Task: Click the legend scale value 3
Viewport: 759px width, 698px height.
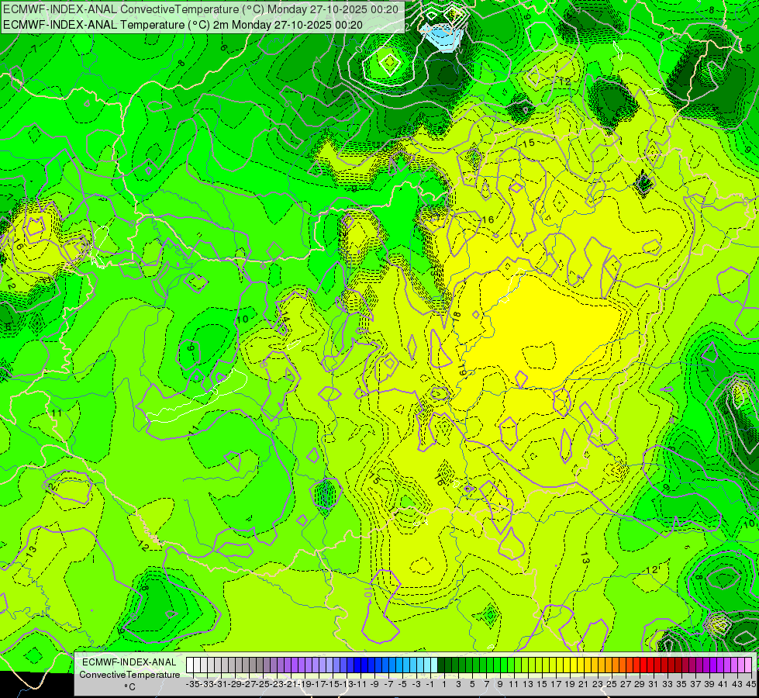Action: point(458,684)
